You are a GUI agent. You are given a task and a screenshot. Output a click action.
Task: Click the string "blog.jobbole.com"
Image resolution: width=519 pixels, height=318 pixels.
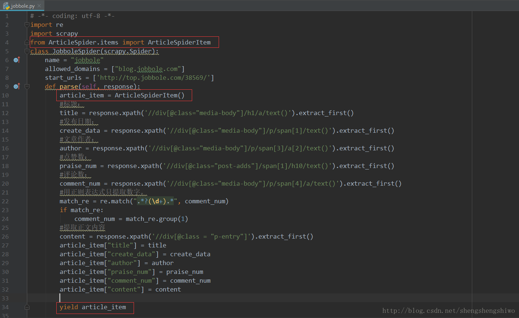148,69
